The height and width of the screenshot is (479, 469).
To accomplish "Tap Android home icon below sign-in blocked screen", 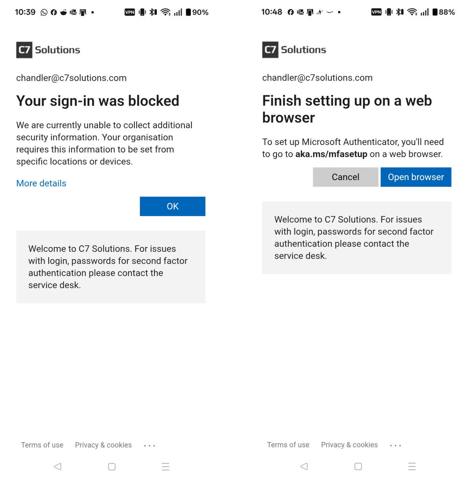I will (x=112, y=466).
